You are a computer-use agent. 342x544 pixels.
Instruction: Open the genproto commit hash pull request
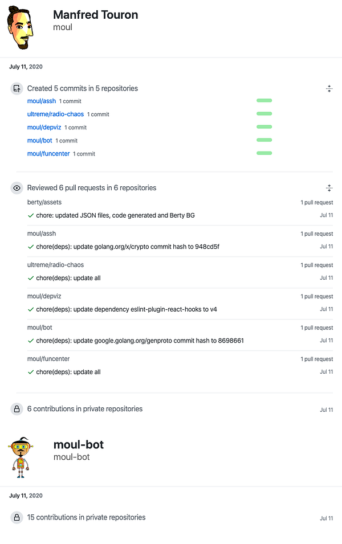coord(140,341)
